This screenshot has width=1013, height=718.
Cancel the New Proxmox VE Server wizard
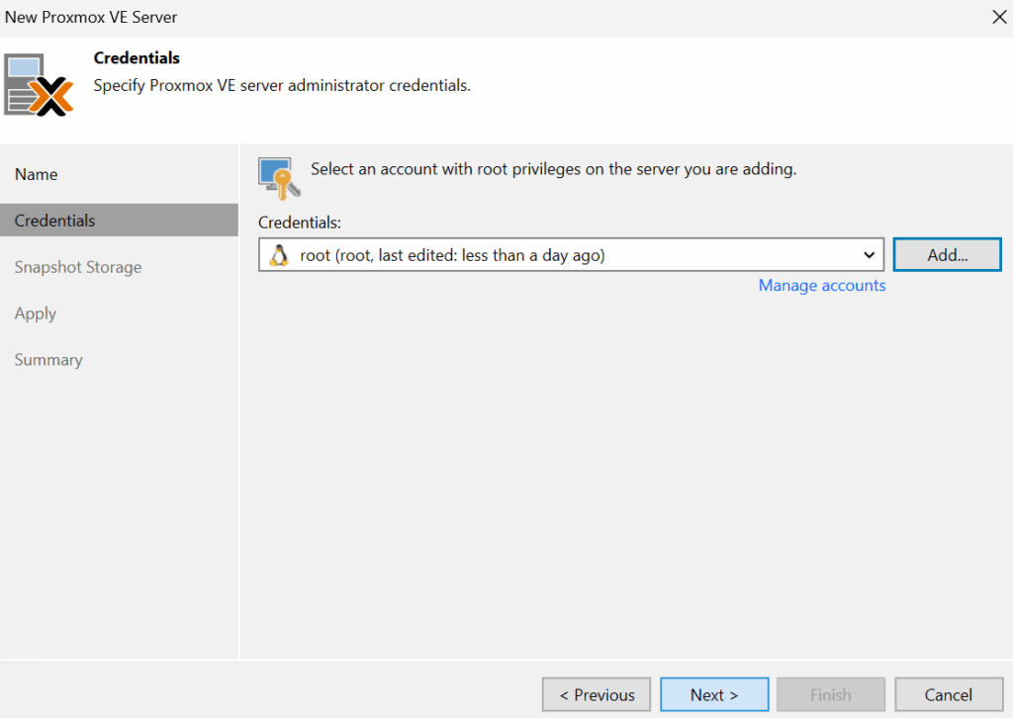pos(949,694)
